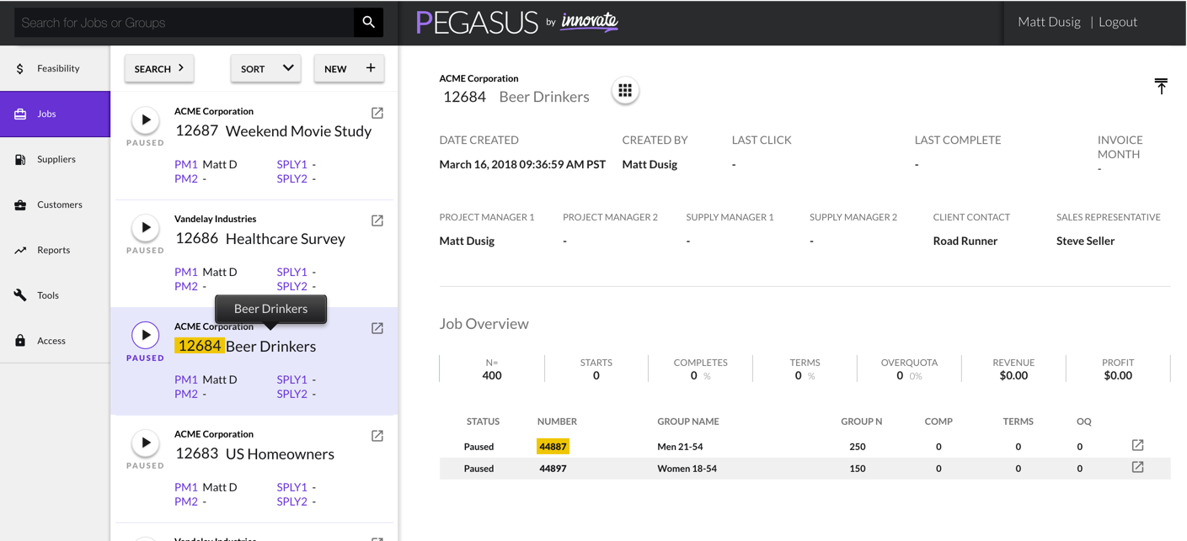1187x541 pixels.
Task: Open the grid apps icon beside Beer Drinkers
Action: pos(625,91)
